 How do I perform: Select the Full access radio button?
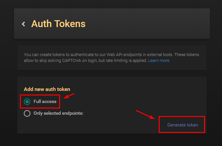pyautogui.click(x=27, y=102)
